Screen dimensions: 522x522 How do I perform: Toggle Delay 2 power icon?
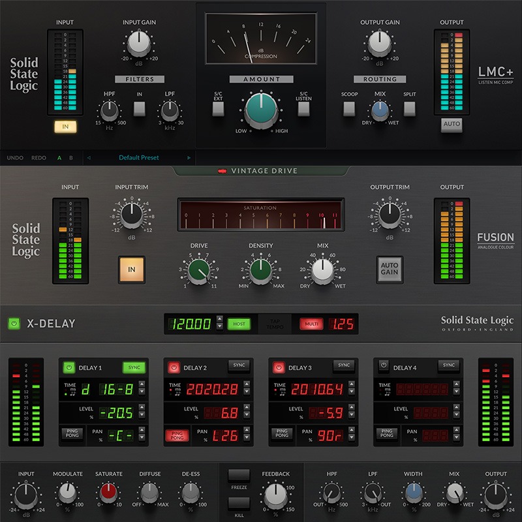tap(174, 367)
